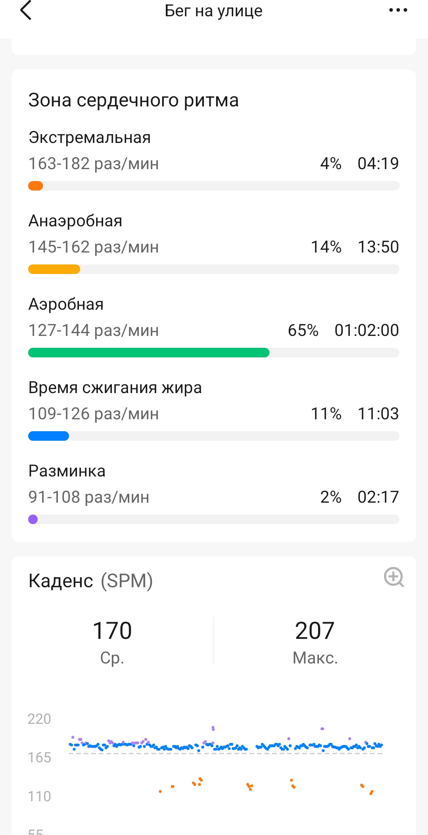
Task: Tap the 'Анаэробная' zone label
Action: tap(75, 221)
